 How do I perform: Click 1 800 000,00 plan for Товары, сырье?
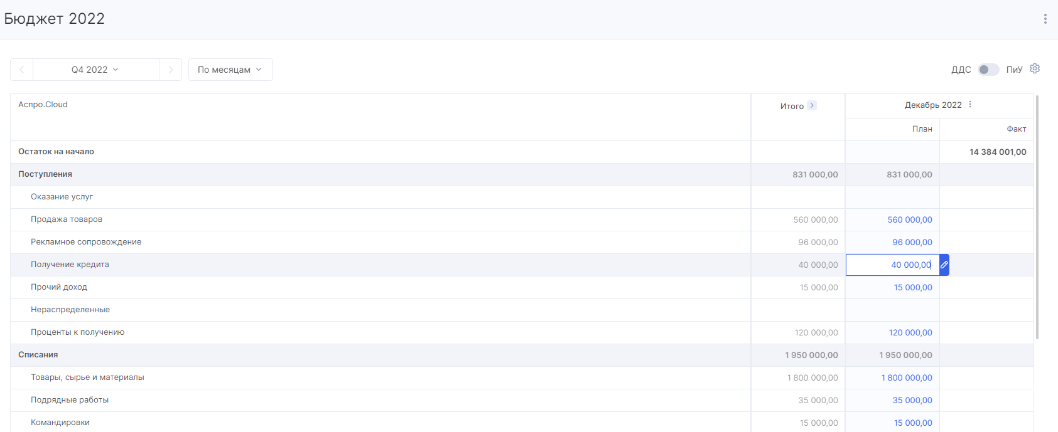[907, 377]
